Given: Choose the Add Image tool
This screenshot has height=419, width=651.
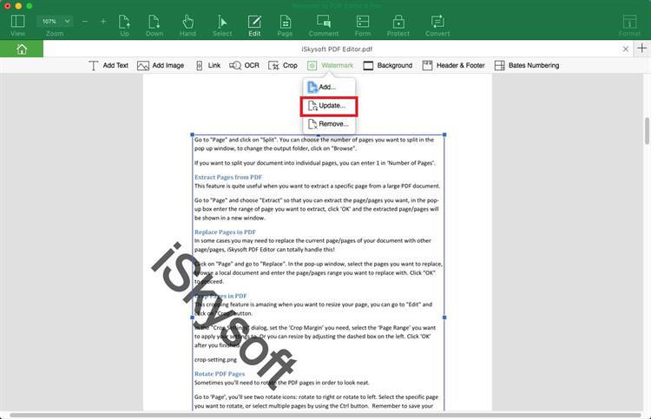Looking at the screenshot, I should pyautogui.click(x=161, y=66).
